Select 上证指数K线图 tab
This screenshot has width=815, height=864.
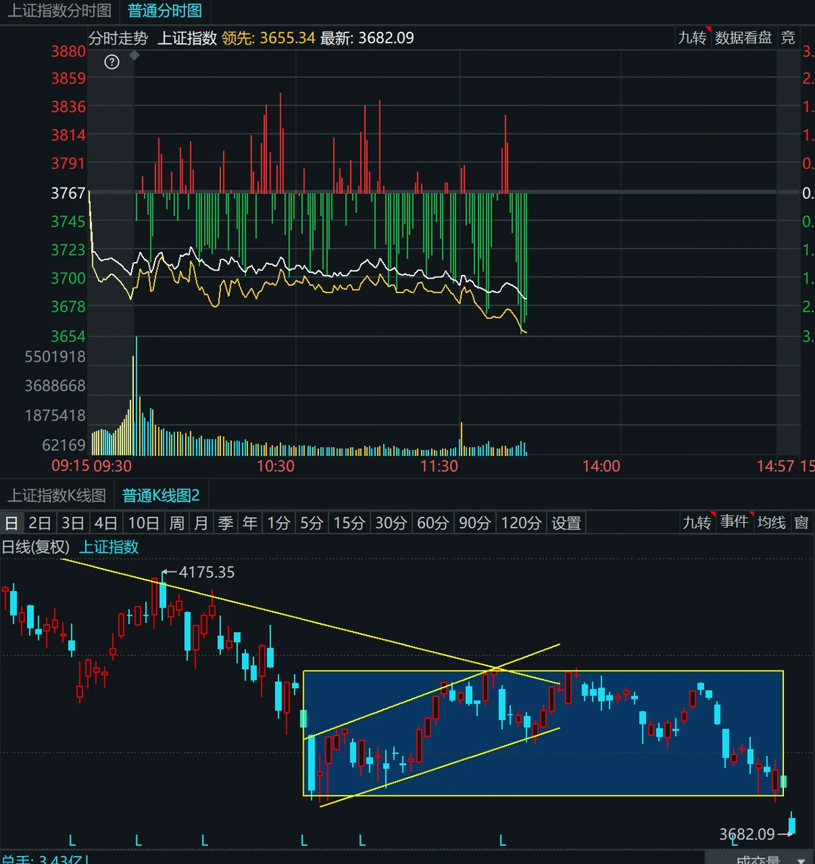coord(57,495)
